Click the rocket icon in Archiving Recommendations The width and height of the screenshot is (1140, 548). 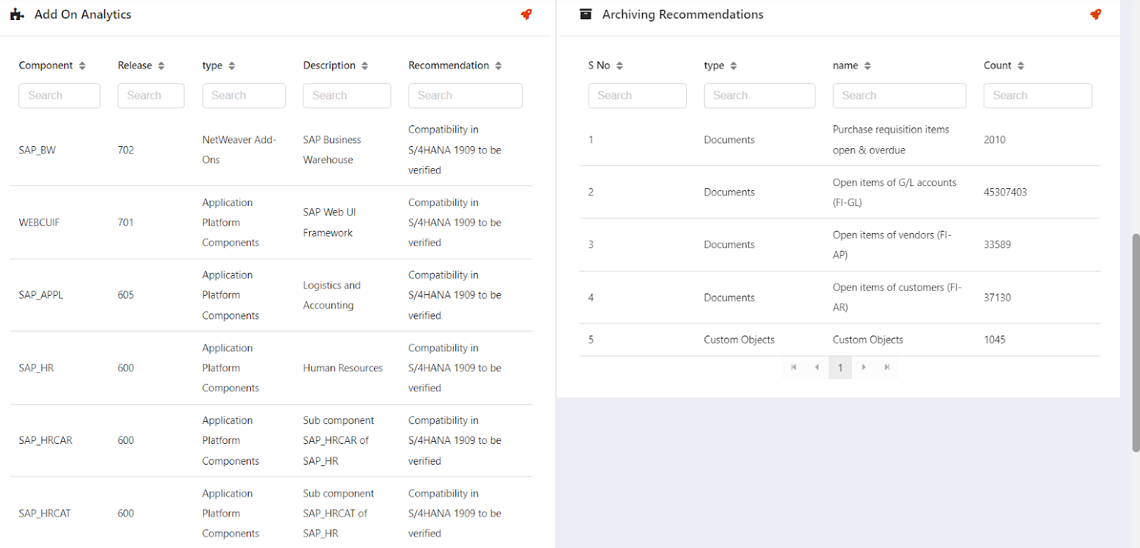point(1095,14)
